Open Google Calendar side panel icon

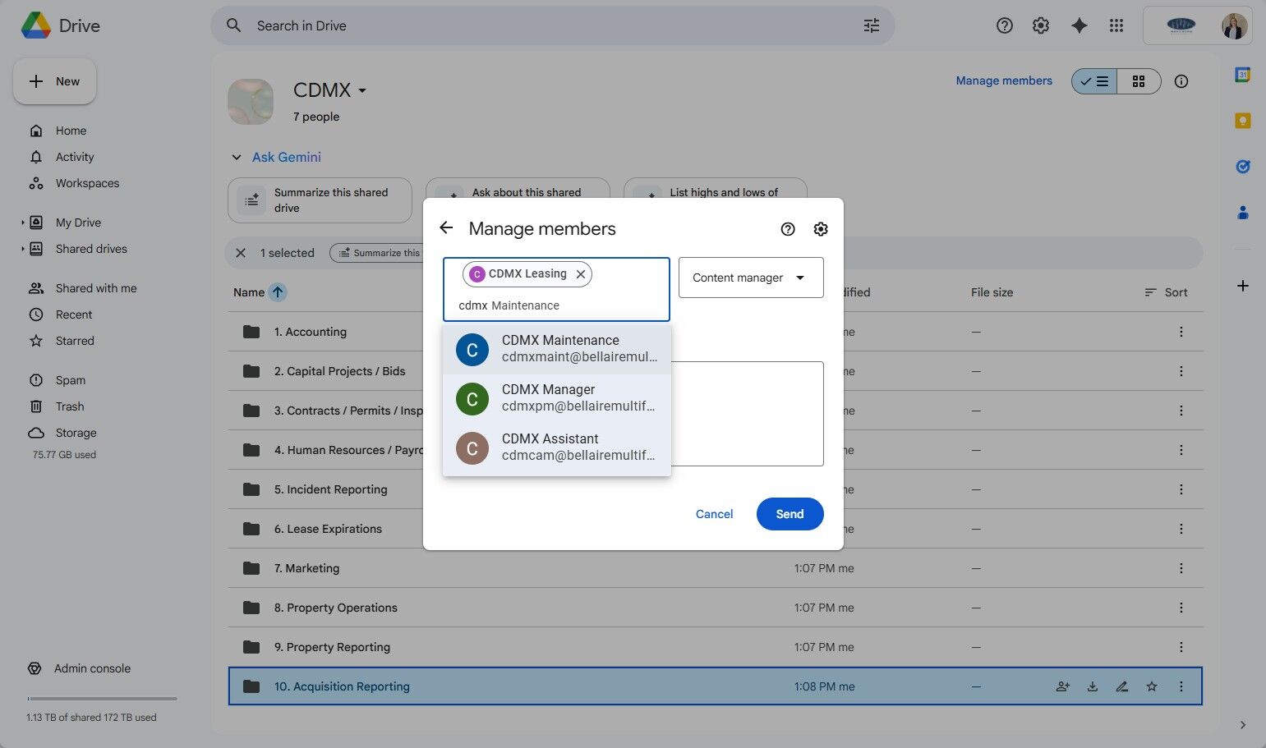tap(1243, 75)
